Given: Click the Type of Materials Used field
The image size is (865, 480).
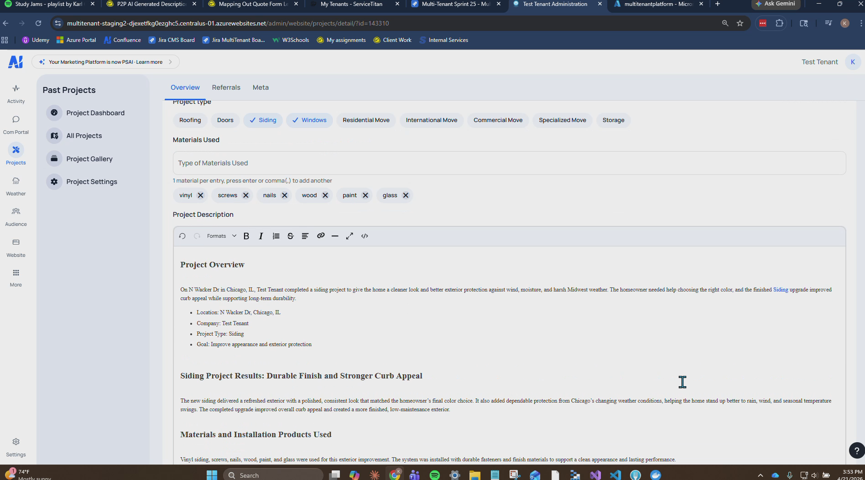Looking at the screenshot, I should [509, 163].
